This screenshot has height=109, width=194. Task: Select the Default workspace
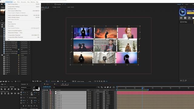(x=179, y=4)
